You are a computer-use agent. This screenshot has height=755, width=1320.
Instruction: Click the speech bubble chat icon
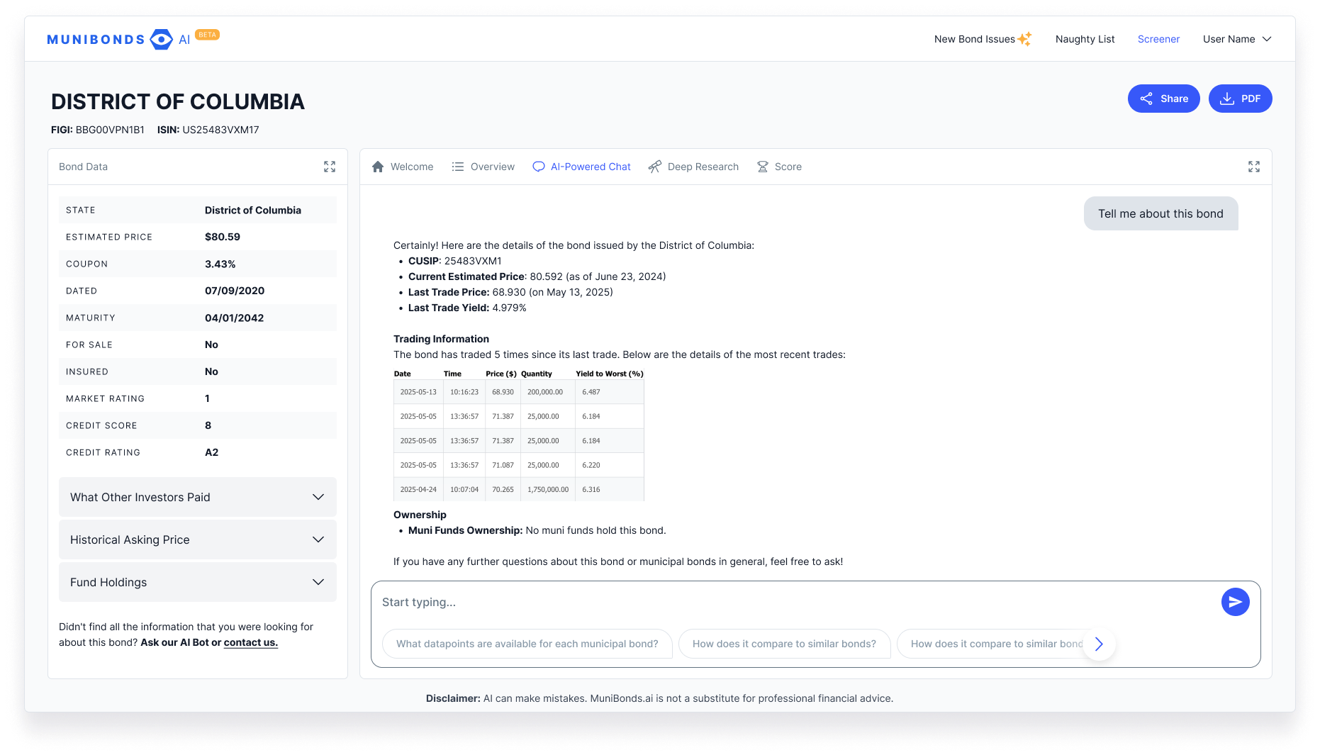click(x=539, y=167)
